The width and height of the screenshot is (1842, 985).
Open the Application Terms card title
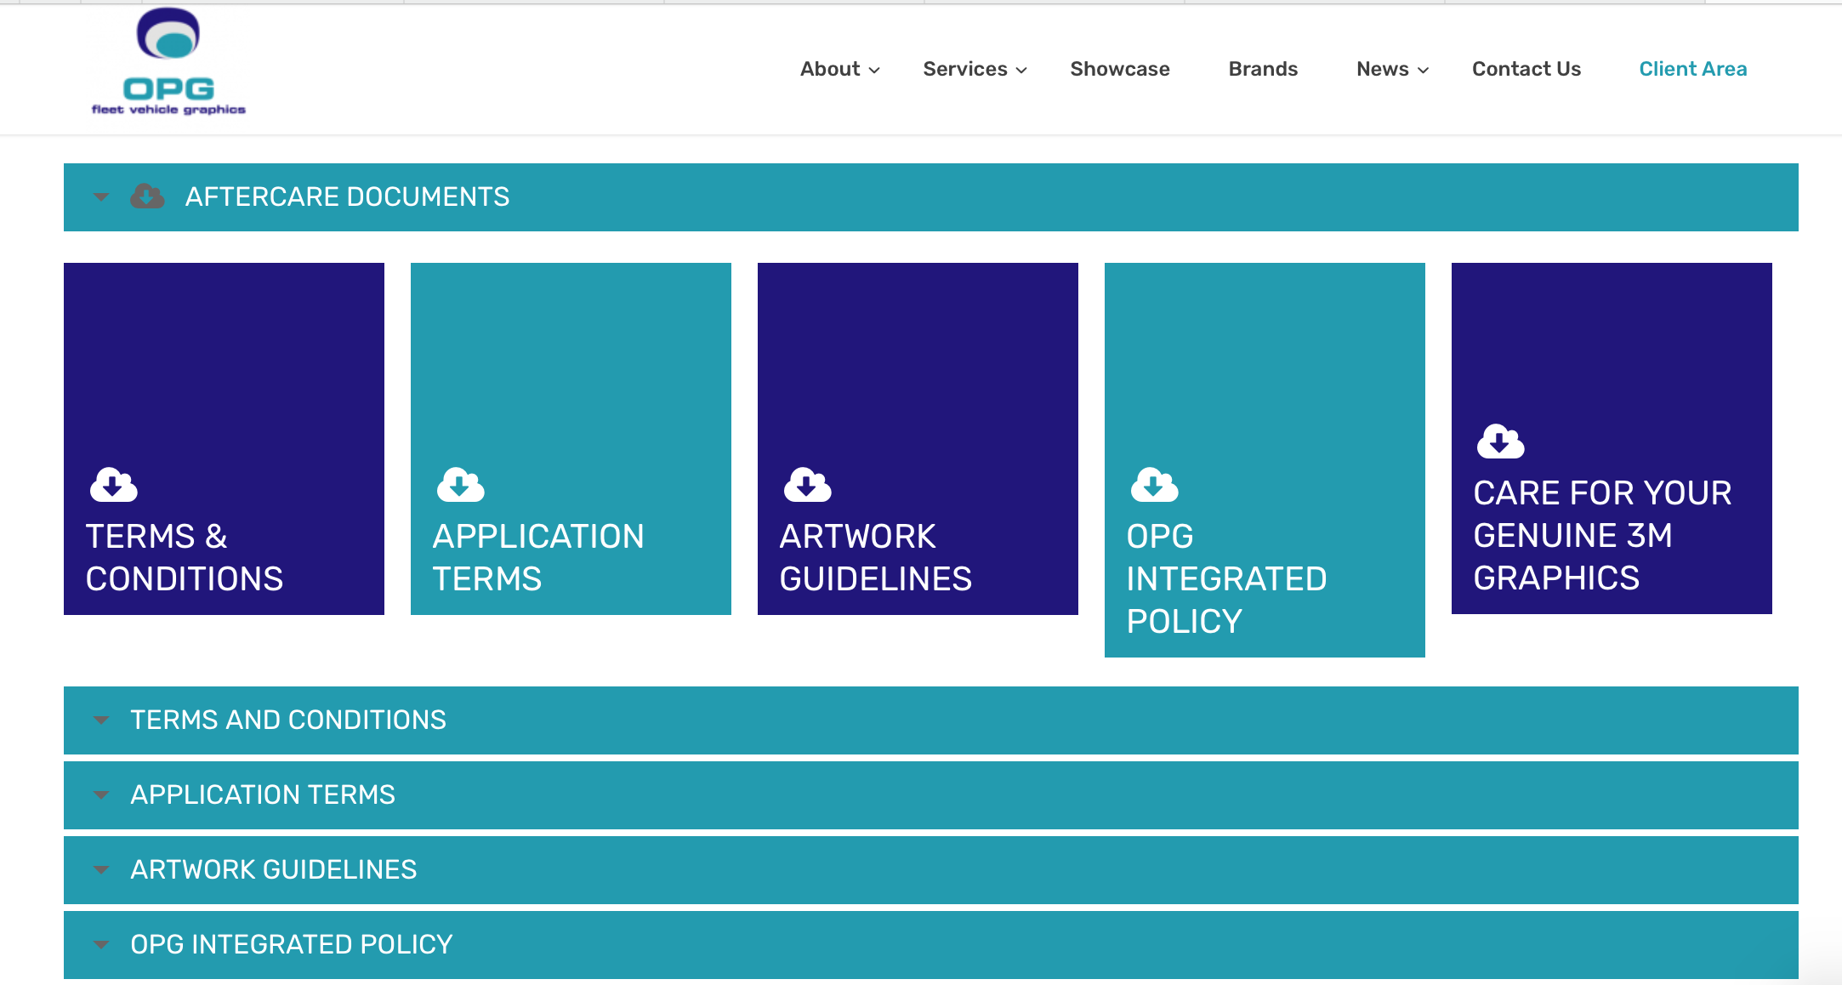coord(538,557)
